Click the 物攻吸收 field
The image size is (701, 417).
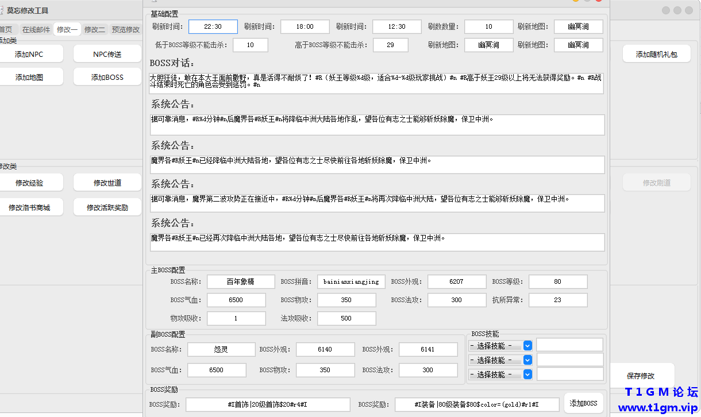[236, 318]
